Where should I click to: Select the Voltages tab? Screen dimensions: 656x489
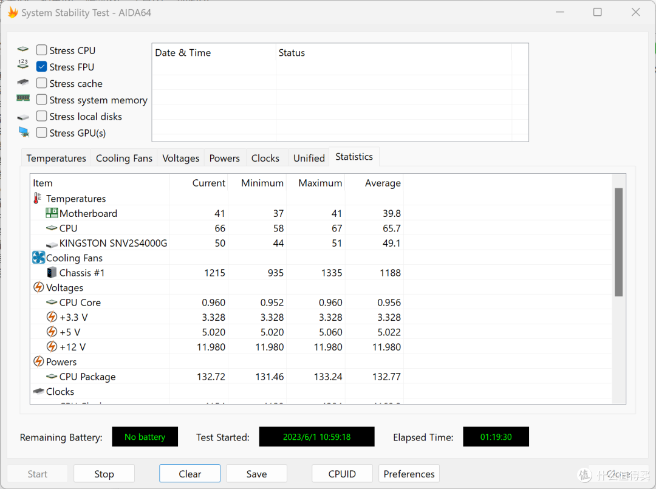click(181, 158)
